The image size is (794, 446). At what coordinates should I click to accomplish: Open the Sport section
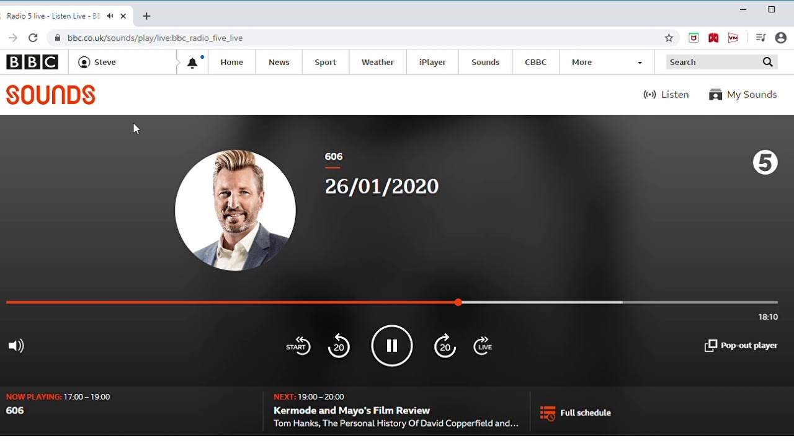326,62
